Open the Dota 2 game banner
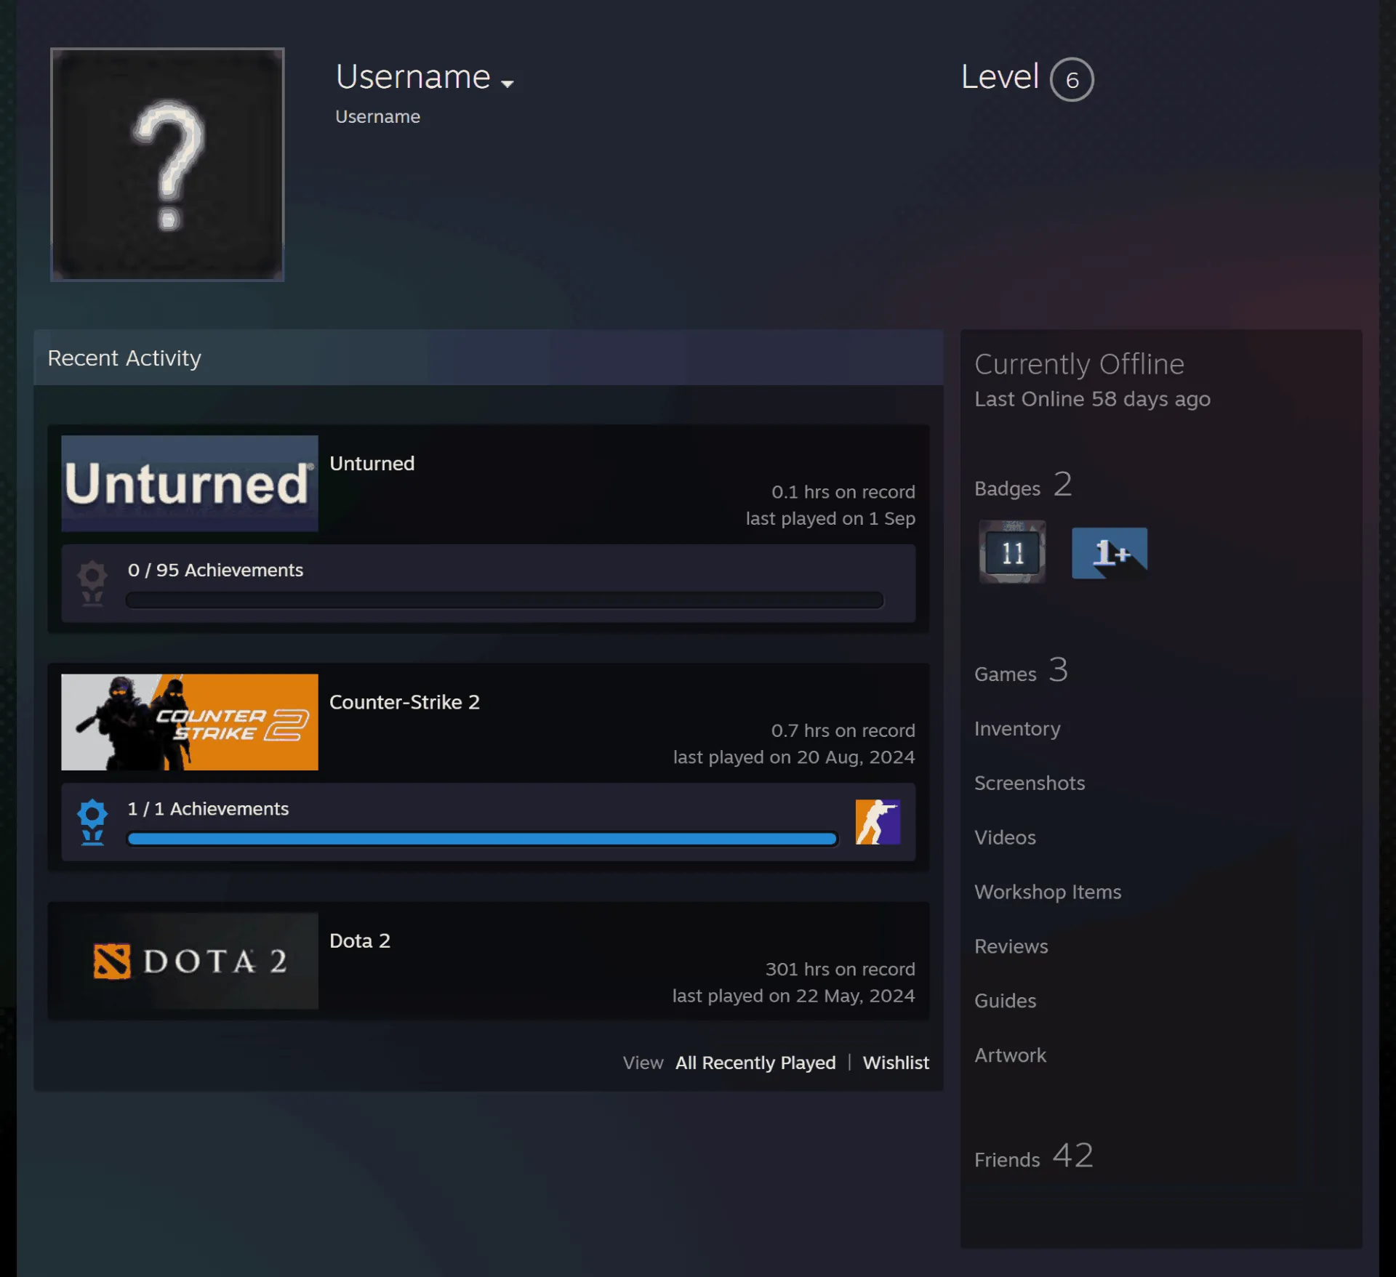The width and height of the screenshot is (1396, 1277). 190,960
